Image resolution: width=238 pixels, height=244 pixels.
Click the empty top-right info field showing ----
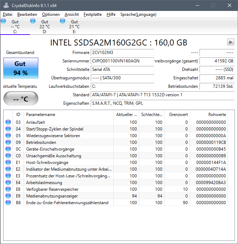point(217,53)
